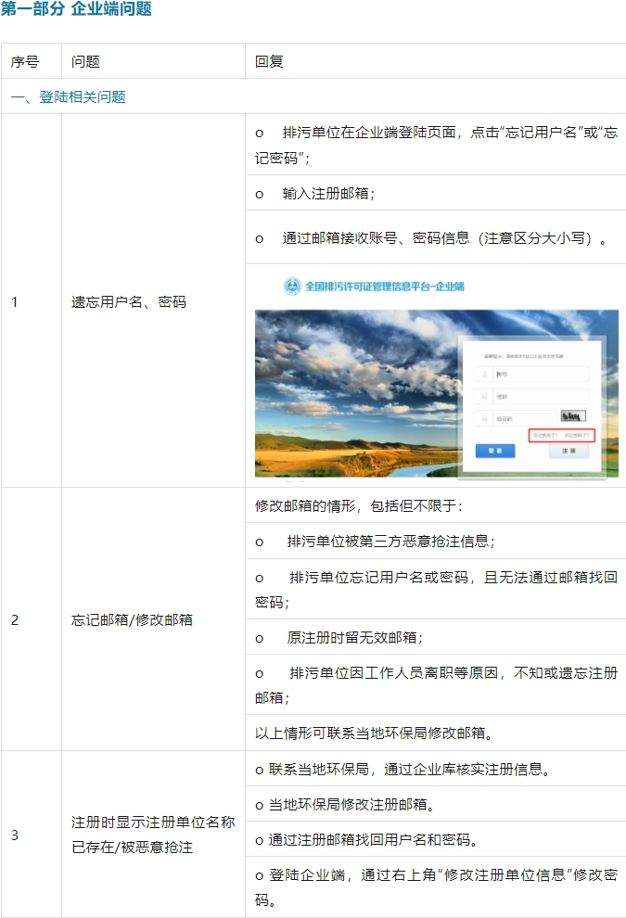The width and height of the screenshot is (626, 918).
Task: Click the 密码 input field in the login screenshot
Action: 532,396
